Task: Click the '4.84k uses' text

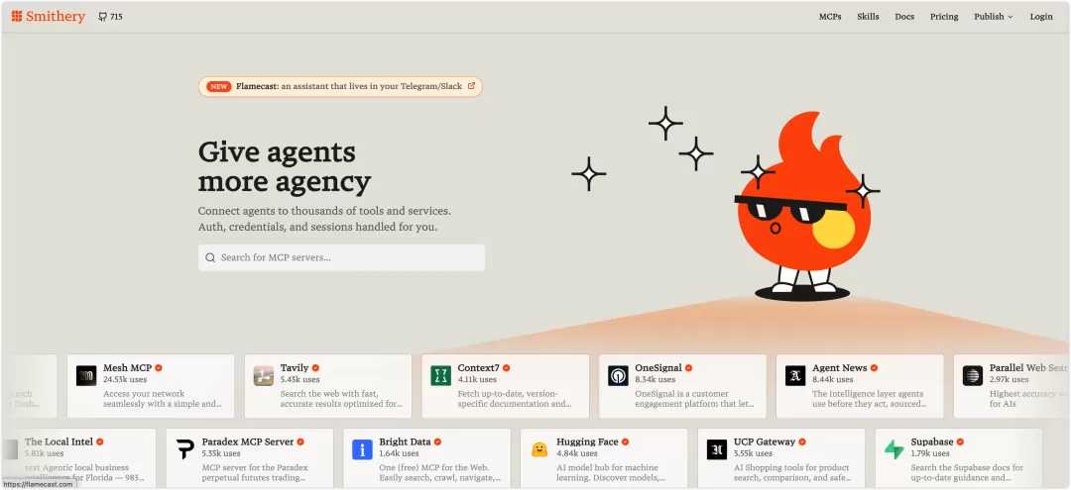Action: 577,454
